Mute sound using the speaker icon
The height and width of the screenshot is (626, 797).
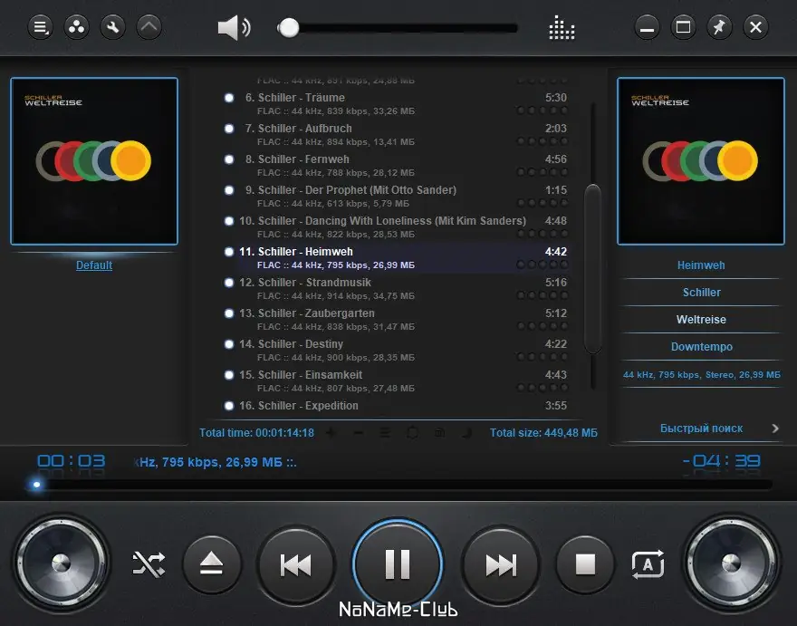pos(234,27)
